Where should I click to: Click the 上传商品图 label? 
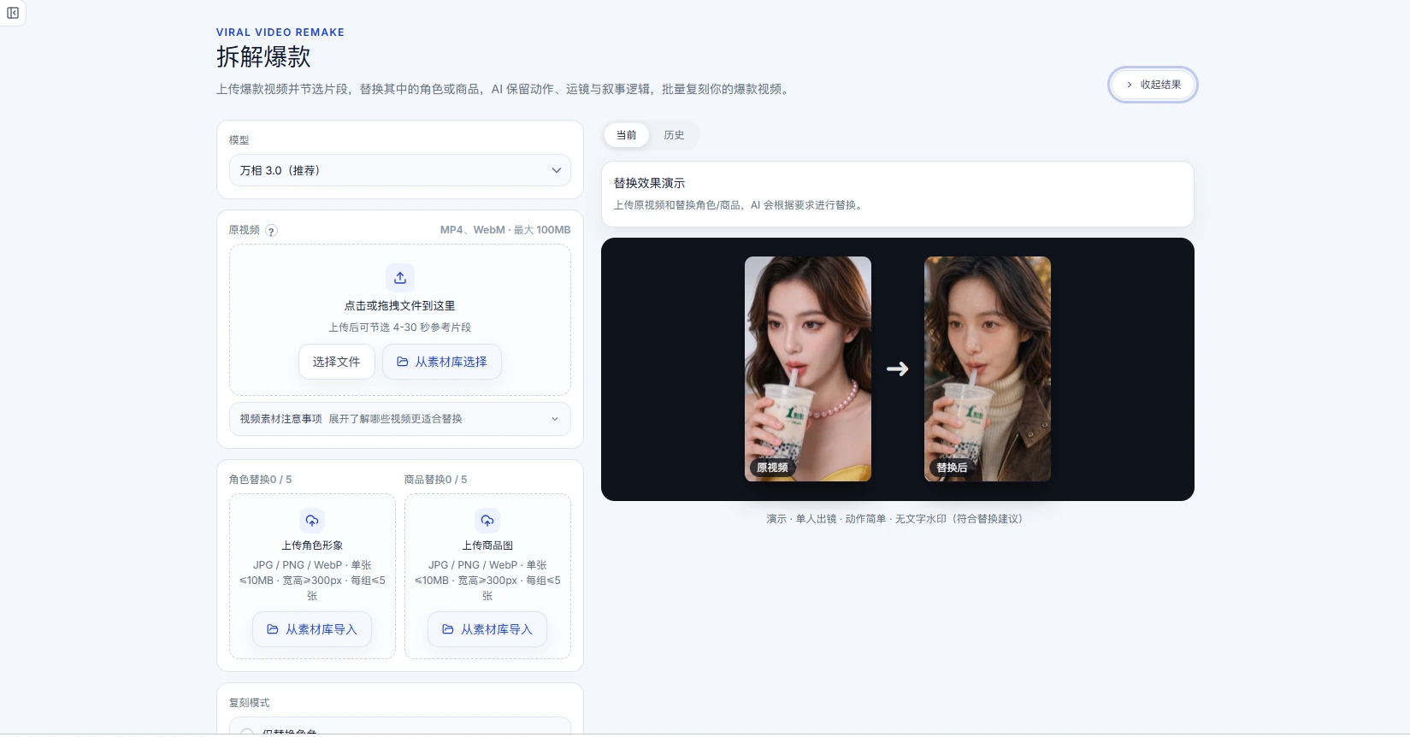(x=487, y=545)
